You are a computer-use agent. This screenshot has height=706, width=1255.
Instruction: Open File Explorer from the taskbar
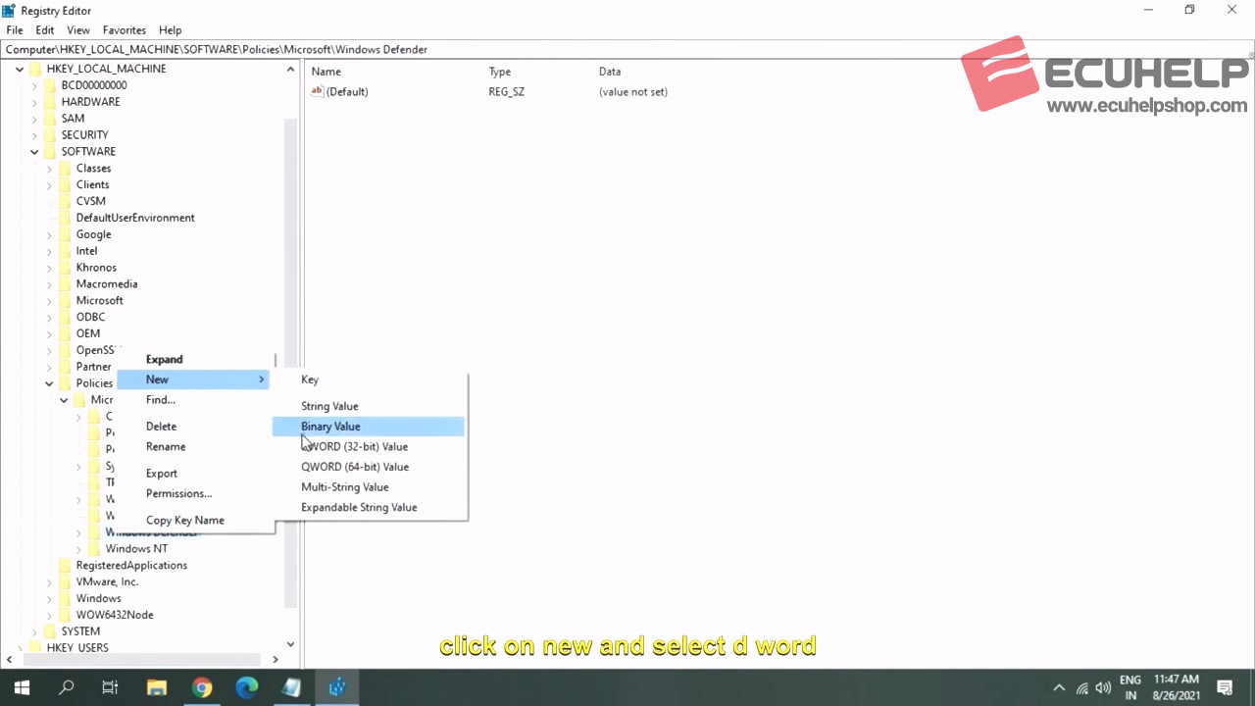[157, 687]
